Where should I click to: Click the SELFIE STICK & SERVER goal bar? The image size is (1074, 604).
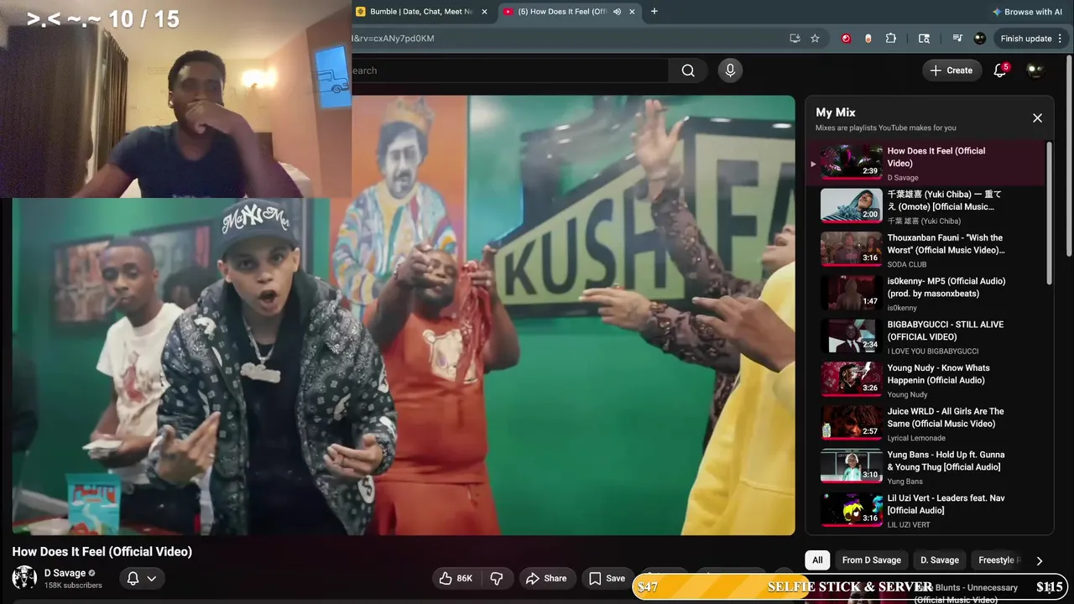click(850, 587)
